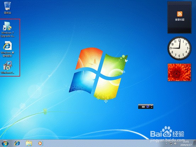Launch Internet Explorer from the taskbar
This screenshot has width=196, height=147.
(17, 143)
